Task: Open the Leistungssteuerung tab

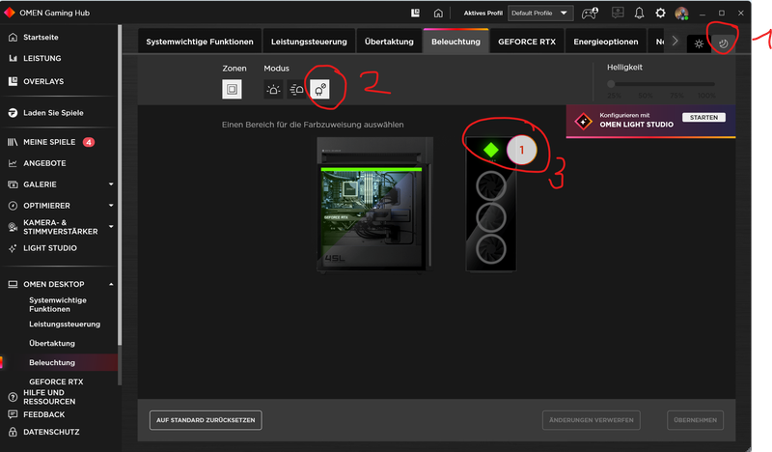Action: point(309,42)
